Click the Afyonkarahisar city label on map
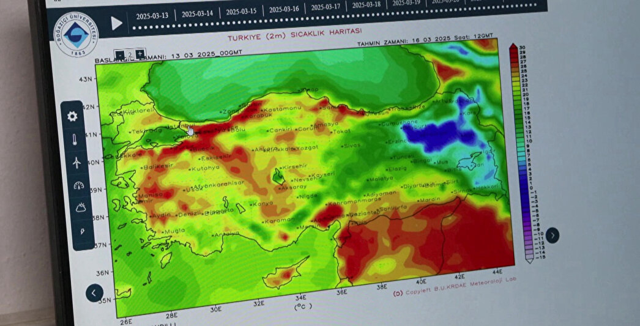The height and width of the screenshot is (326, 640). pos(218,186)
